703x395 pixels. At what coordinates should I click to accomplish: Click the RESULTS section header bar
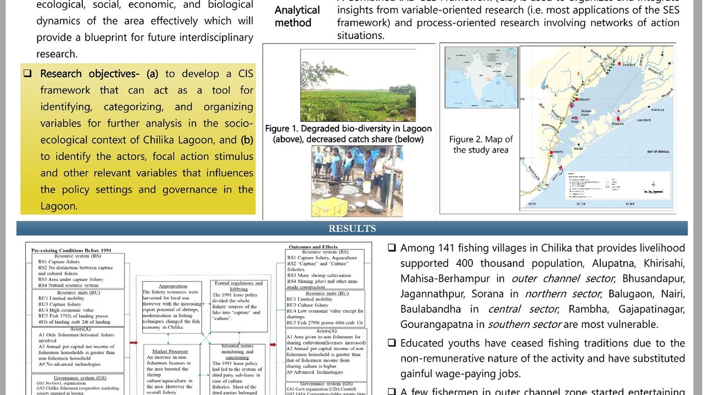351,228
